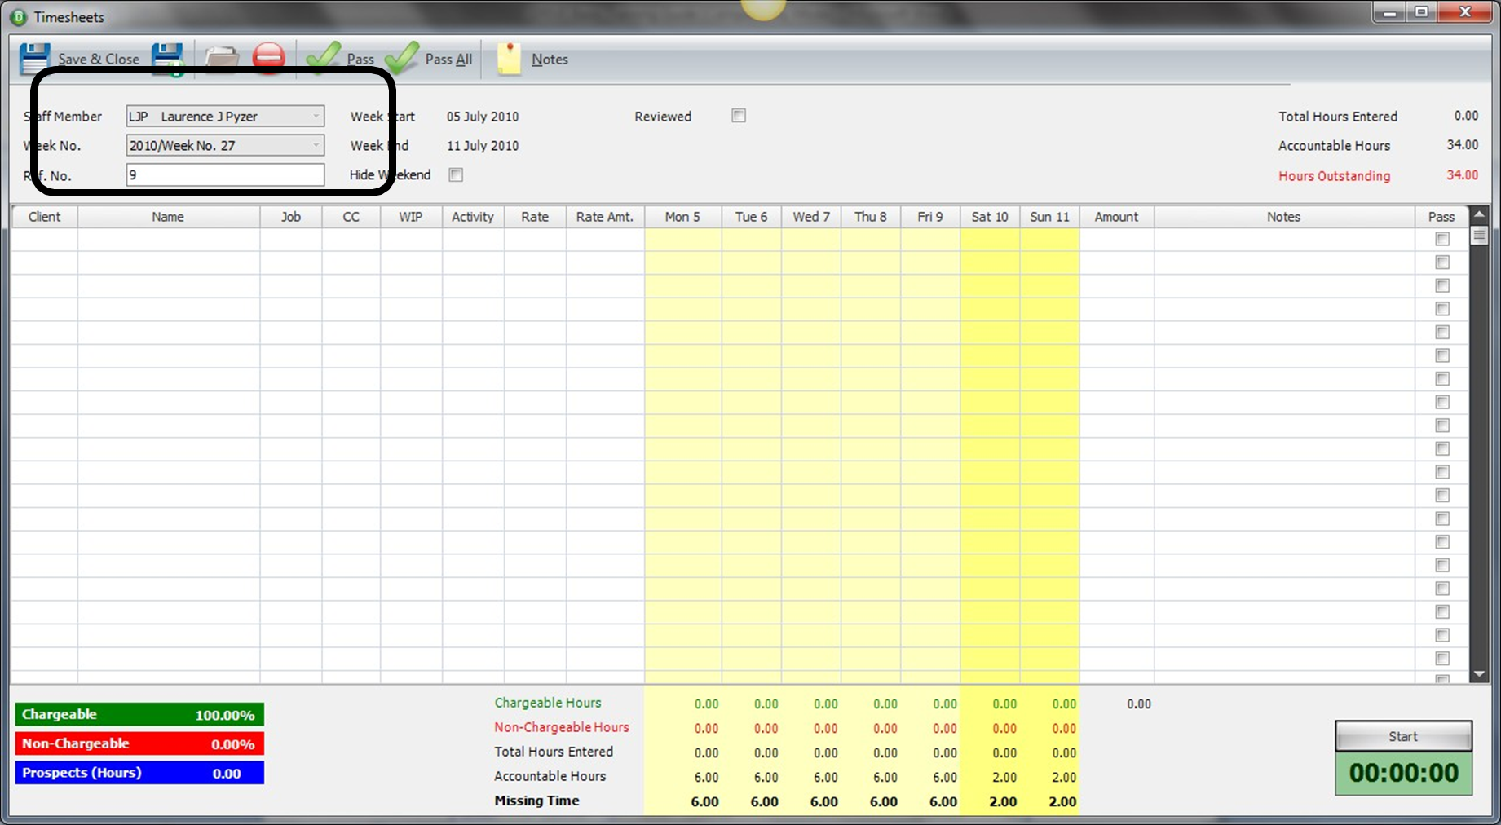Enable the Hide Weekend checkbox
Screen dimensions: 1501x825
(456, 174)
